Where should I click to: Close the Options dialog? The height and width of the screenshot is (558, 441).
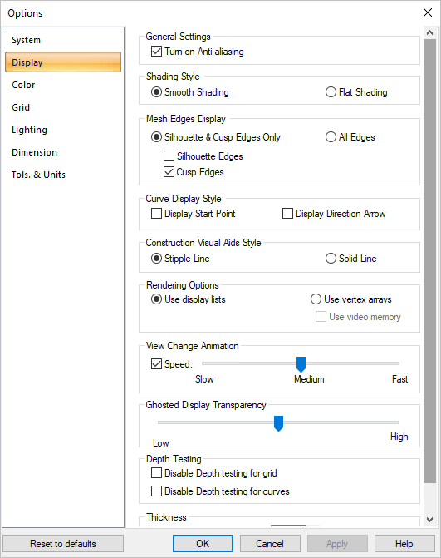coord(428,12)
